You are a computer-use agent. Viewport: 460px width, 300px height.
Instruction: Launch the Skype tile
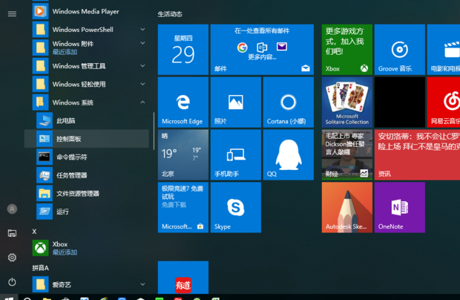click(x=235, y=207)
